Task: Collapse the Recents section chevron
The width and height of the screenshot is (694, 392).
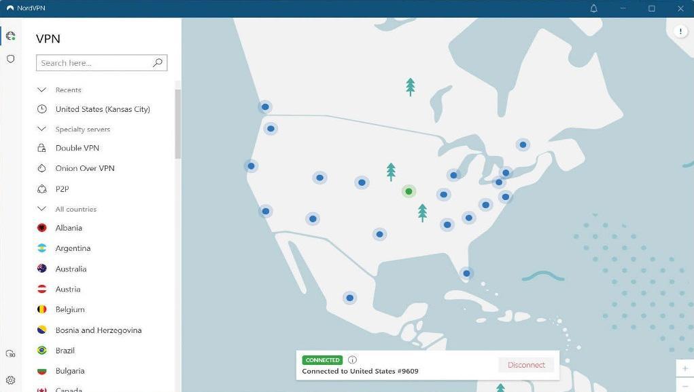Action: [x=41, y=90]
